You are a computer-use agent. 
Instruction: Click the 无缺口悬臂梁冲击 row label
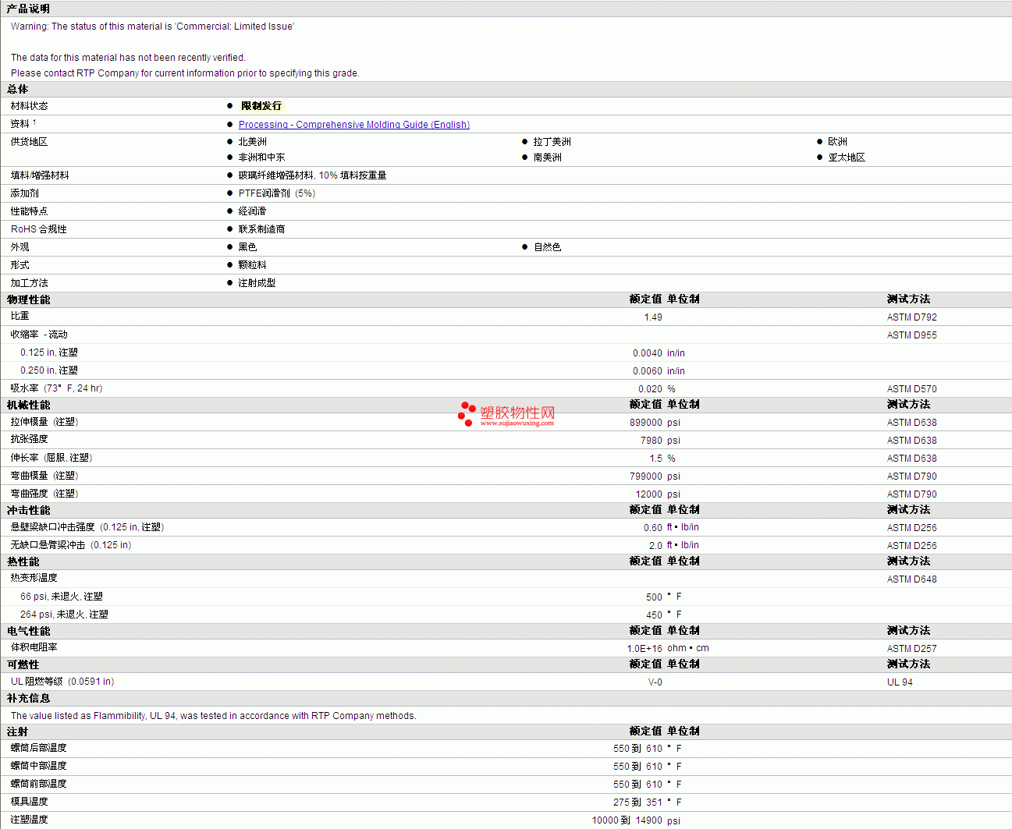click(71, 545)
